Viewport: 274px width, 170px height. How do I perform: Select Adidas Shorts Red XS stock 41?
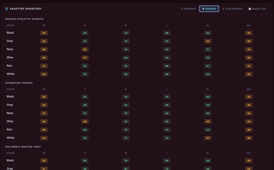pyautogui.click(x=44, y=66)
